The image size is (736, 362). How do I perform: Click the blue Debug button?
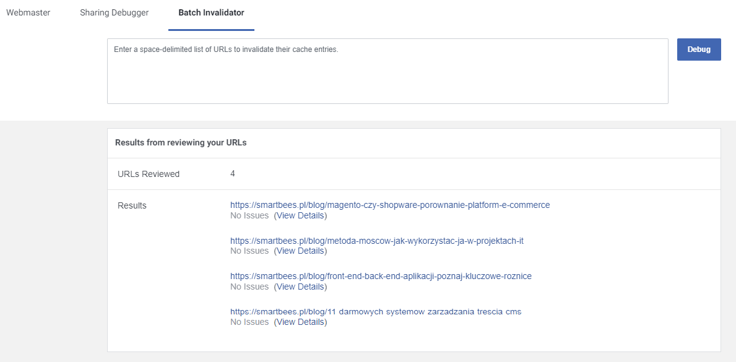point(699,50)
